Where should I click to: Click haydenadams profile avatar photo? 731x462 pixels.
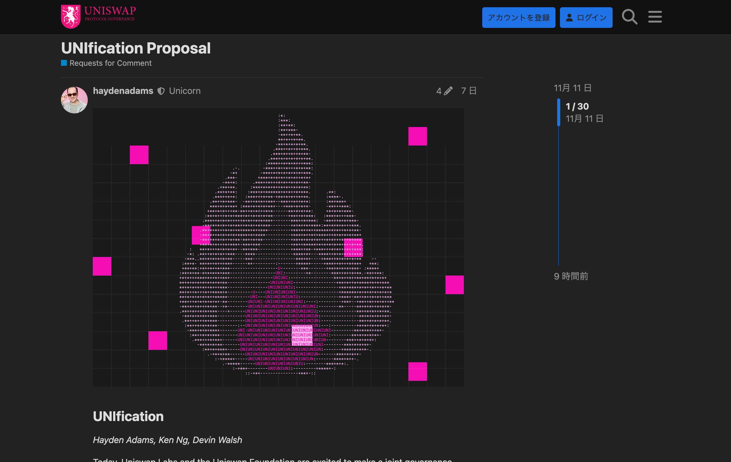pos(74,100)
